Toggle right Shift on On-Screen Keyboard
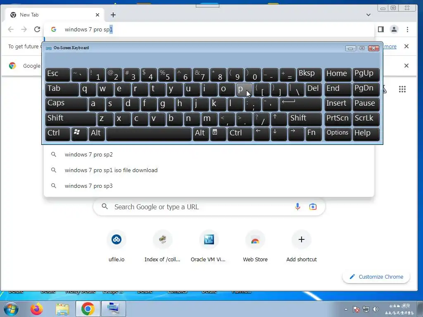The width and height of the screenshot is (423, 317). 305,119
